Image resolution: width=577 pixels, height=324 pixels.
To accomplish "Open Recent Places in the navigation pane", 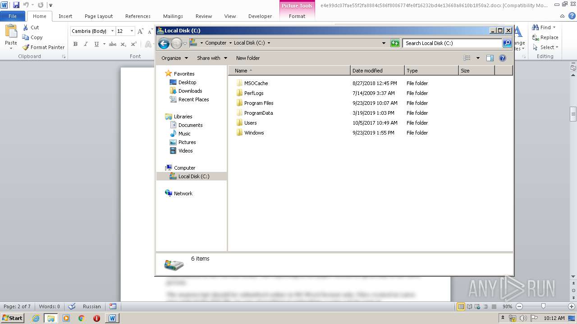I will (x=193, y=99).
